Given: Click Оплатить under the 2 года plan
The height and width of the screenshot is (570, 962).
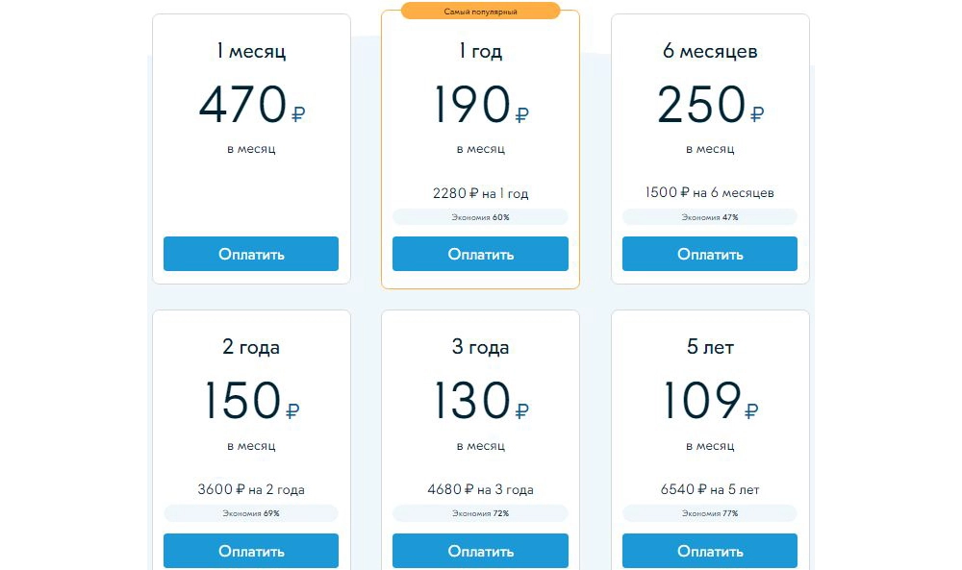Looking at the screenshot, I should (x=251, y=551).
